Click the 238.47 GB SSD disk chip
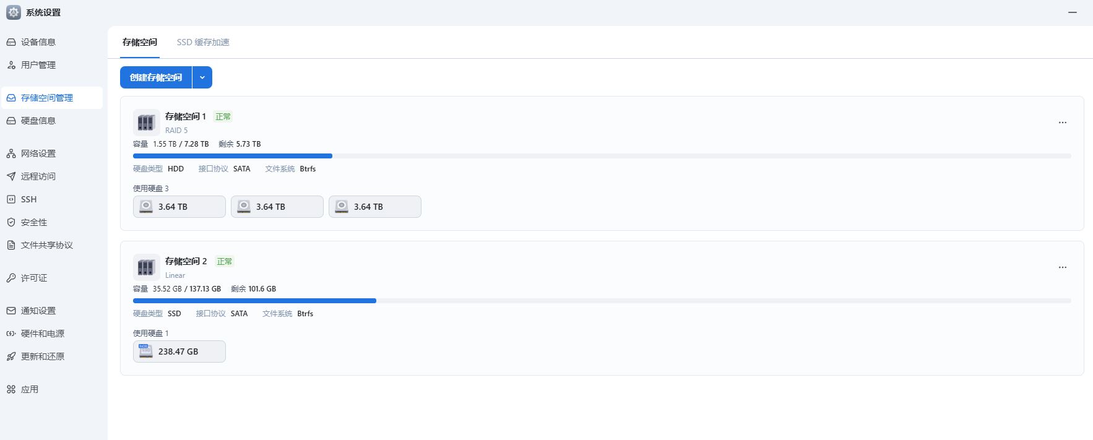This screenshot has width=1093, height=440. coord(179,352)
